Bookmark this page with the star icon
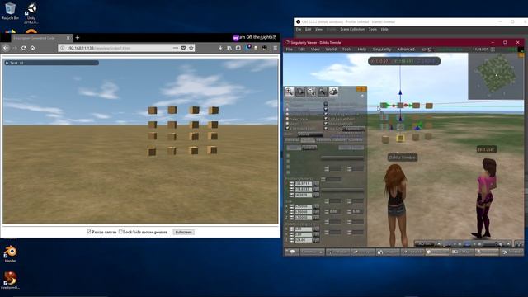This screenshot has width=528, height=297. pos(191,48)
